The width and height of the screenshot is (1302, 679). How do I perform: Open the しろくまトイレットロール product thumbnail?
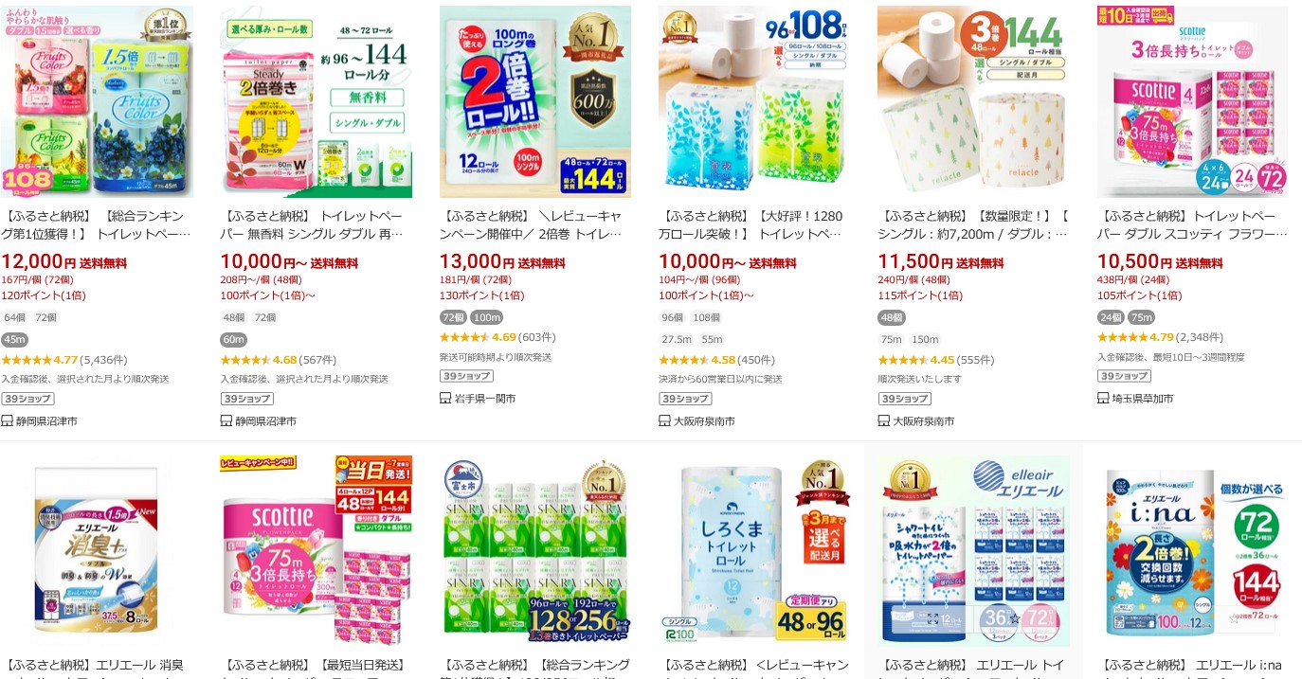tap(754, 551)
